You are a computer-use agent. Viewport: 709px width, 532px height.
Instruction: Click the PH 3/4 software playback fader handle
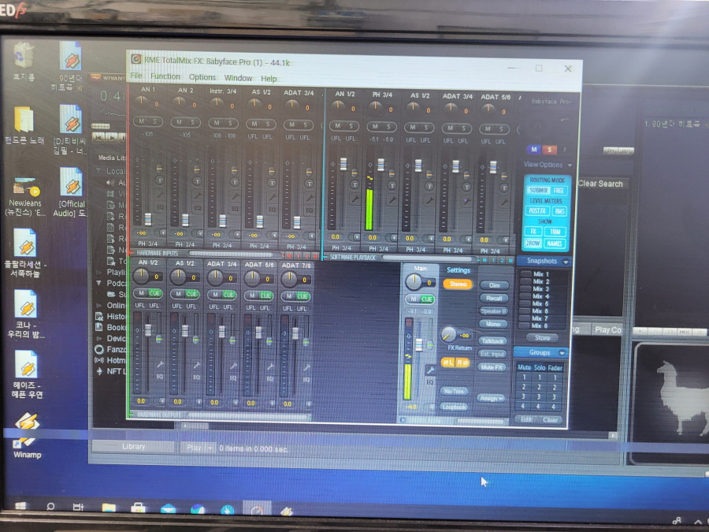381,164
